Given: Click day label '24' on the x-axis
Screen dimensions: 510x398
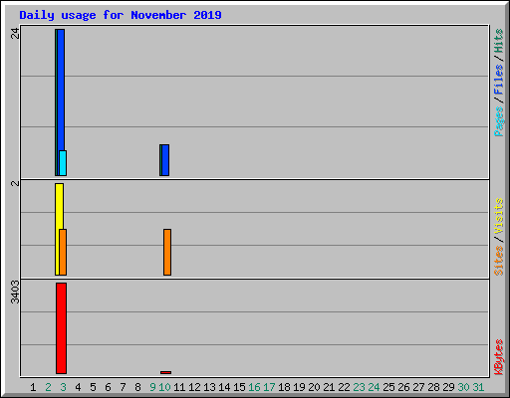Looking at the screenshot, I should tap(374, 387).
